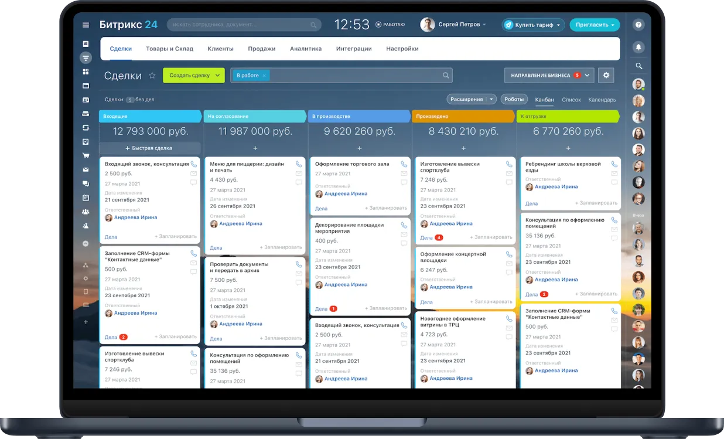Click the Пригласить button
Screen dimensions: 724x439
coord(594,25)
